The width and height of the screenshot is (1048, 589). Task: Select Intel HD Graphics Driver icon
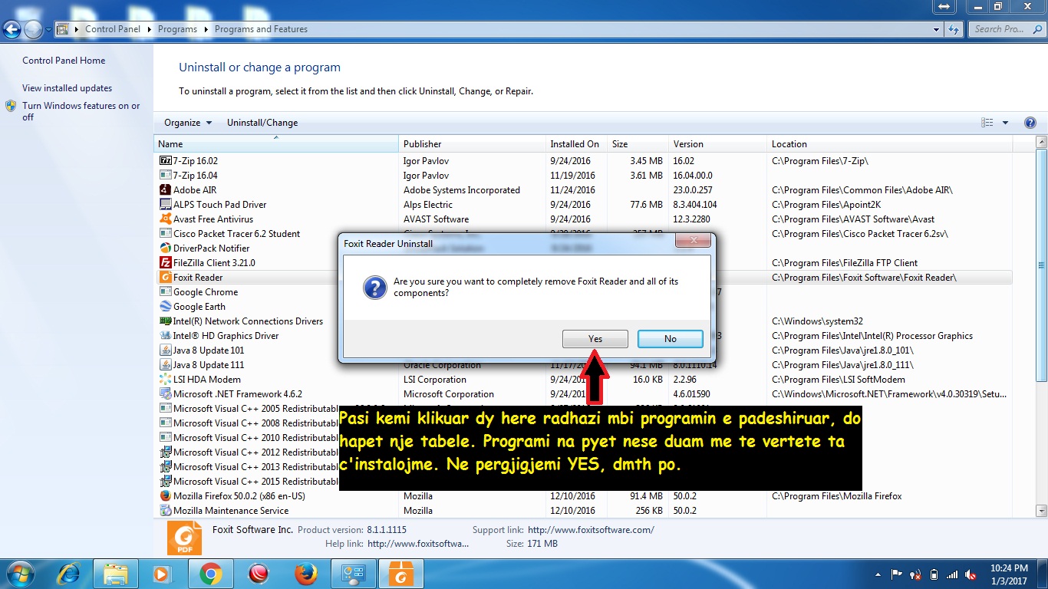pos(165,336)
